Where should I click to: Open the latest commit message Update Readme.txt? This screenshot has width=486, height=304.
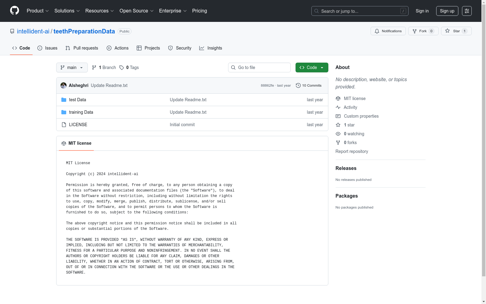(x=109, y=85)
